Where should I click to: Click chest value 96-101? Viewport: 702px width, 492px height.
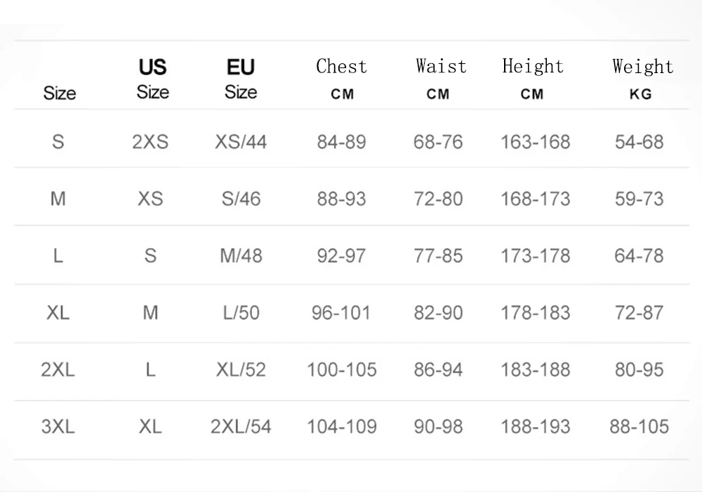341,313
